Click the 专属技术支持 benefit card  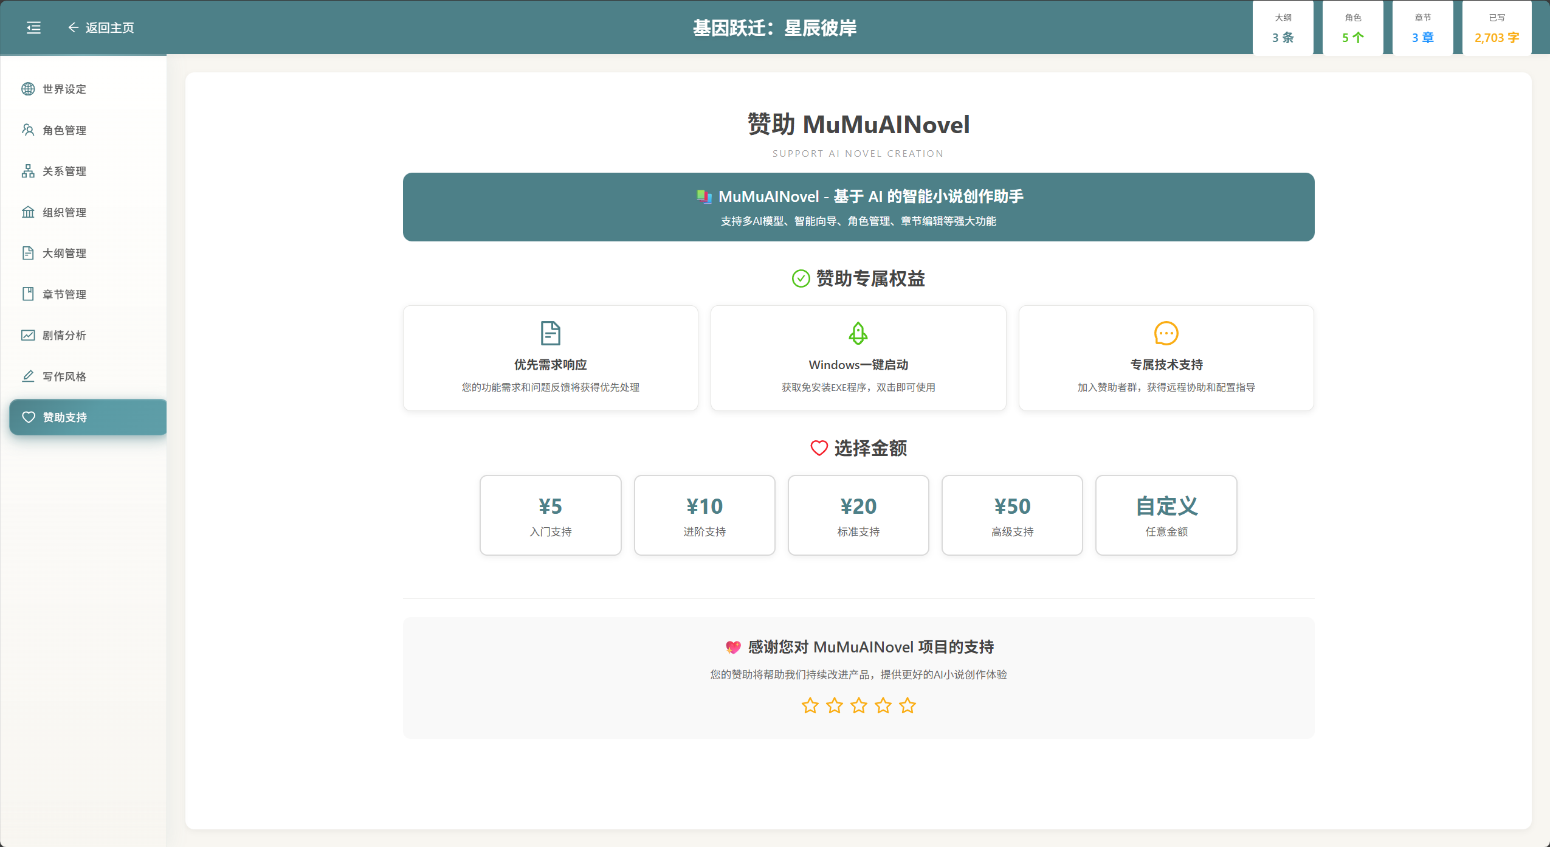(x=1166, y=358)
